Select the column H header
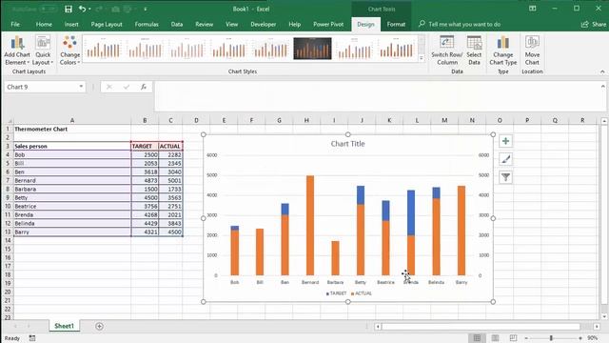 tap(306, 121)
